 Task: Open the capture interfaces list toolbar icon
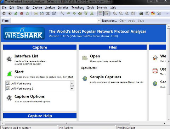coord(4,13)
